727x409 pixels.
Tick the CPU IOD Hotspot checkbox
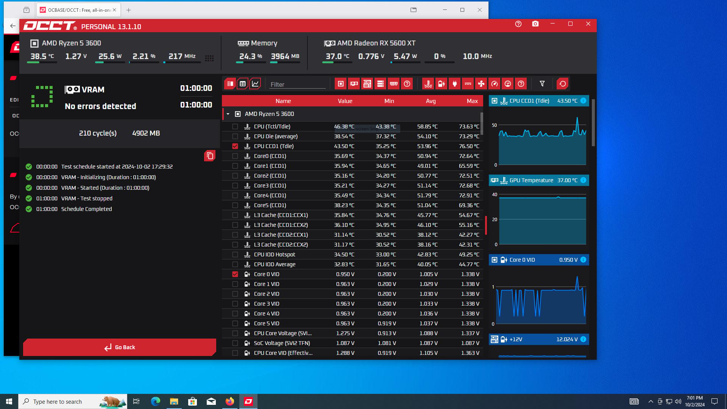coord(235,254)
